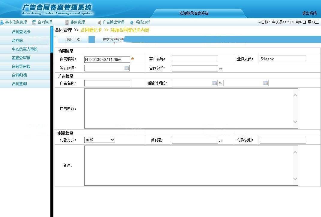Open calendar icon for signing date
321x217 pixels.
(x=127, y=68)
